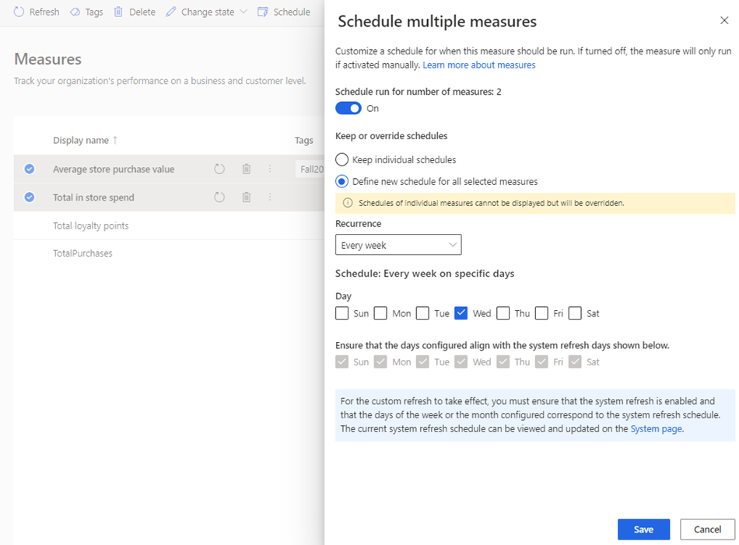
Task: Save the new measure schedule
Action: 643,529
